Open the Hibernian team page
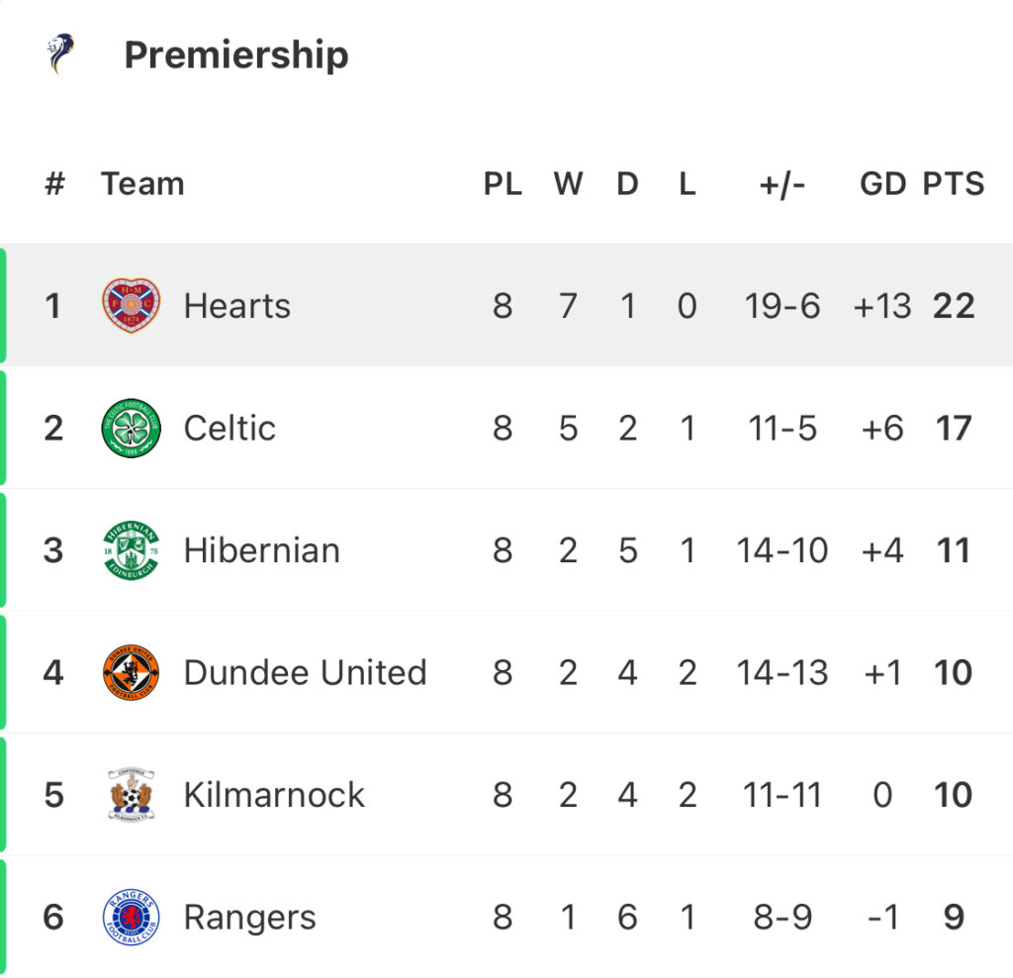1013x978 pixels. (261, 550)
